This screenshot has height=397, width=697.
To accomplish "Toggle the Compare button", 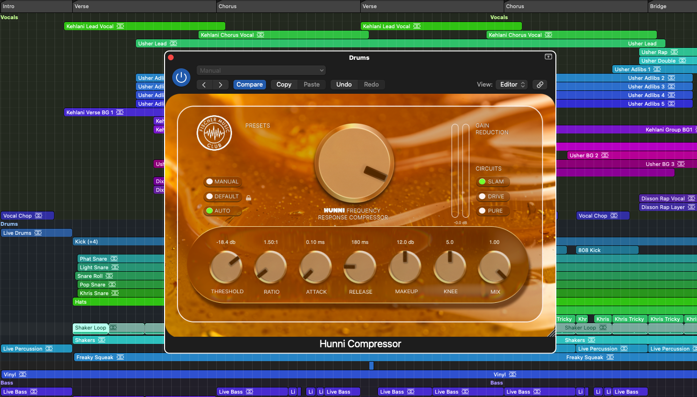I will point(250,85).
